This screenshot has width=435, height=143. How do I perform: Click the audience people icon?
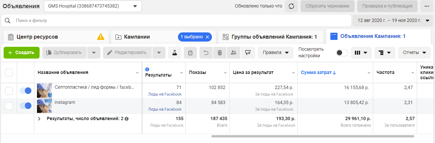pos(234,53)
